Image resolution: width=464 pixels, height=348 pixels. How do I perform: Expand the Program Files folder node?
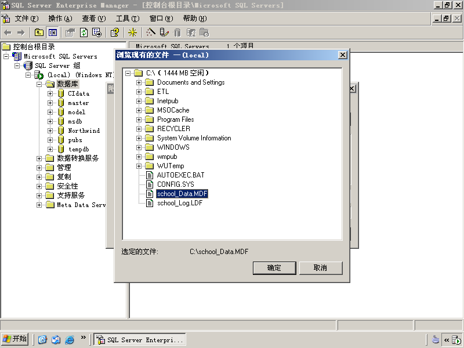[x=139, y=119]
